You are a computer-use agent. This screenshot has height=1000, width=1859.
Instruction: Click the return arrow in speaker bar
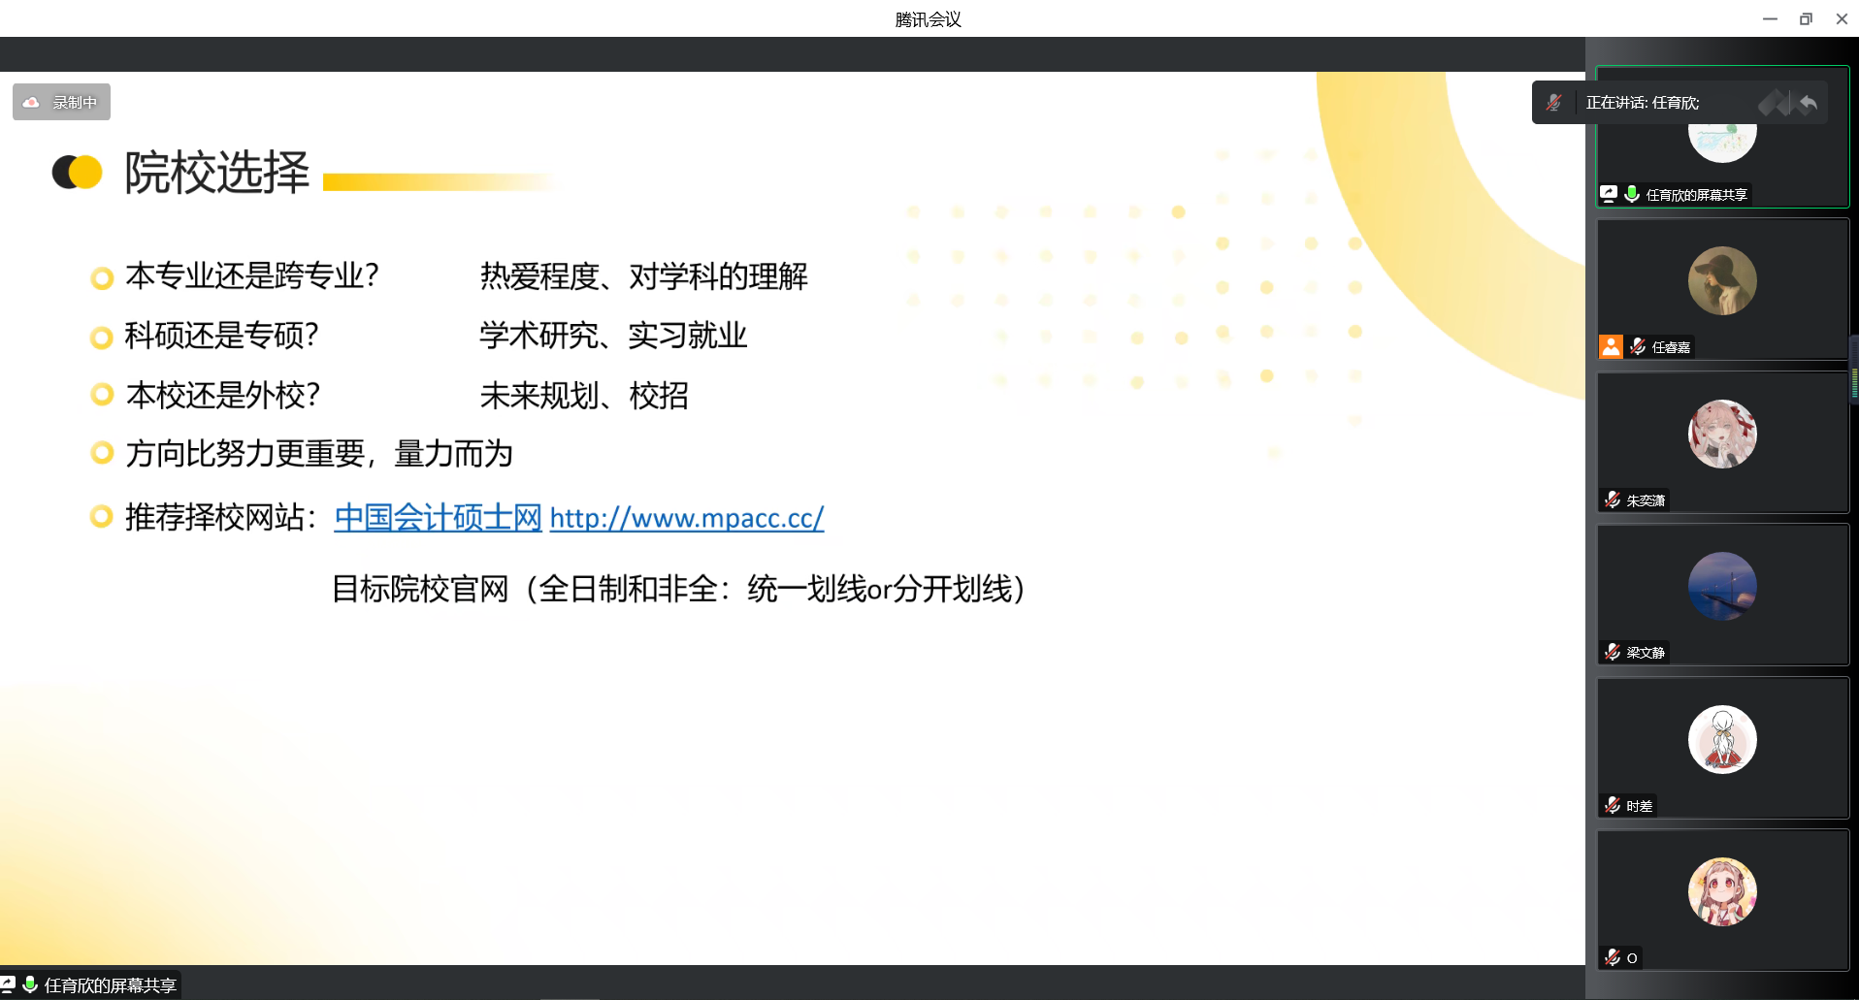[1809, 103]
